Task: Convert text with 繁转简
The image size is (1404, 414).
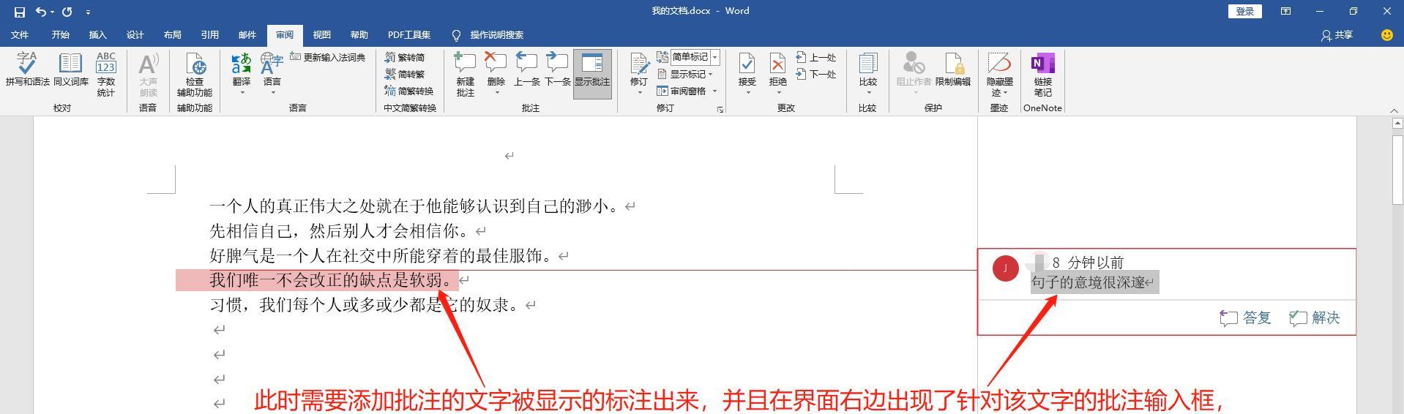Action: [x=405, y=57]
